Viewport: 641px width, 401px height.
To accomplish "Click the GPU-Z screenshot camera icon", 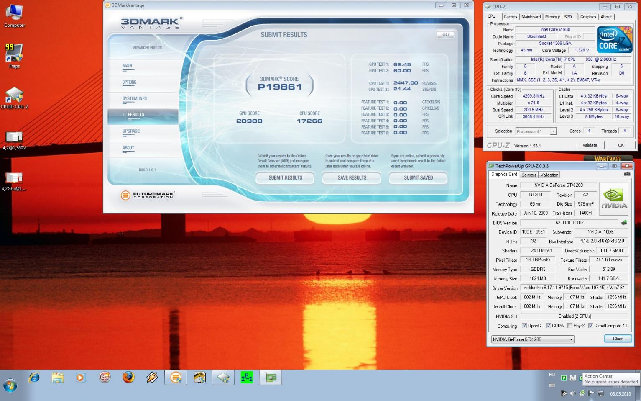I will tap(627, 174).
